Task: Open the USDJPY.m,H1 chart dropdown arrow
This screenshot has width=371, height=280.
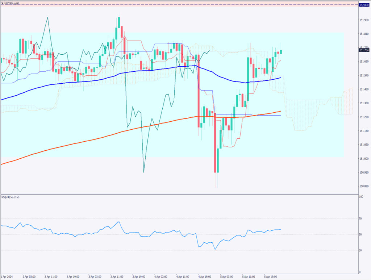Action: pyautogui.click(x=3, y=3)
